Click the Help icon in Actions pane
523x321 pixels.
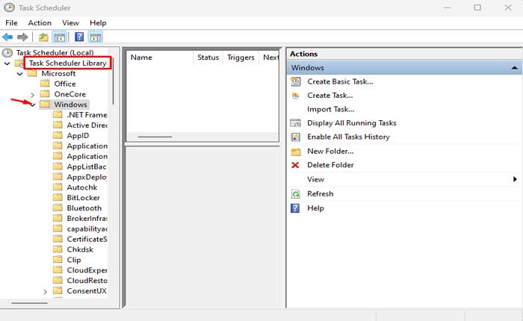point(295,208)
